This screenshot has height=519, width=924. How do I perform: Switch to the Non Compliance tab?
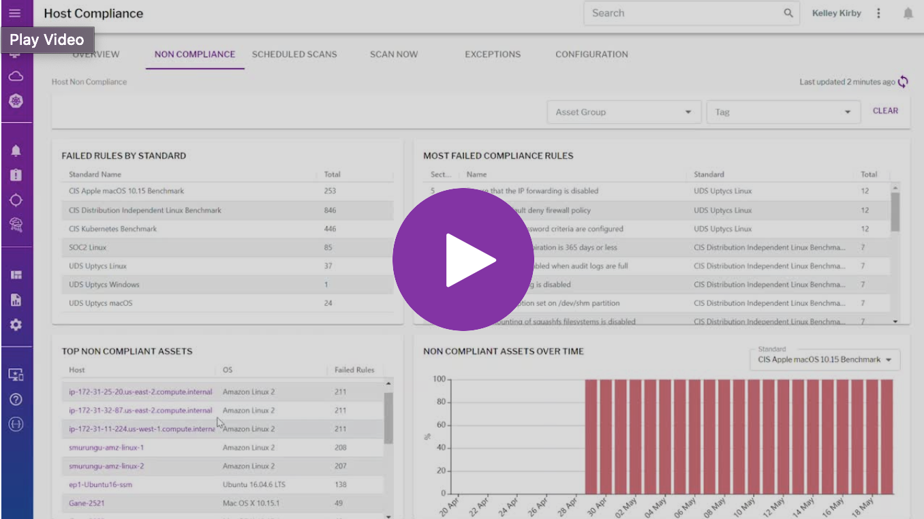[195, 54]
